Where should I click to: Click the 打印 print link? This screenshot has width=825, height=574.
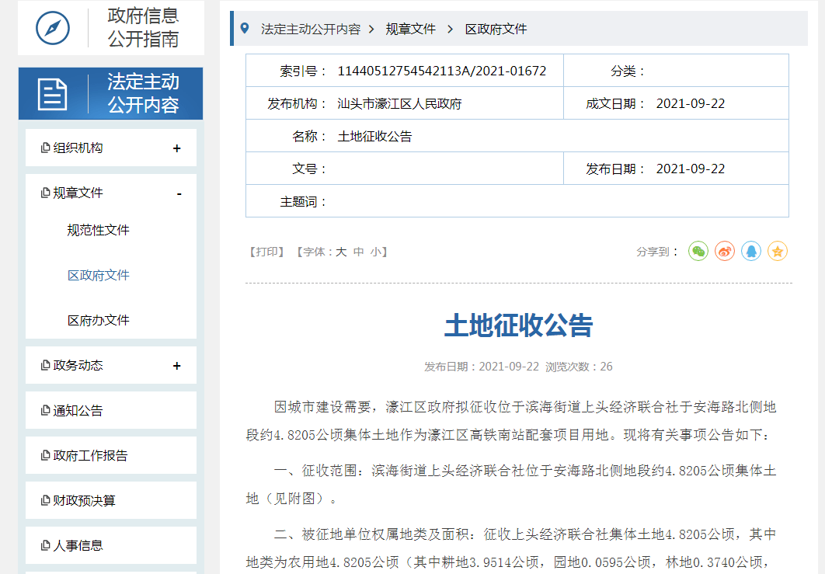(266, 252)
